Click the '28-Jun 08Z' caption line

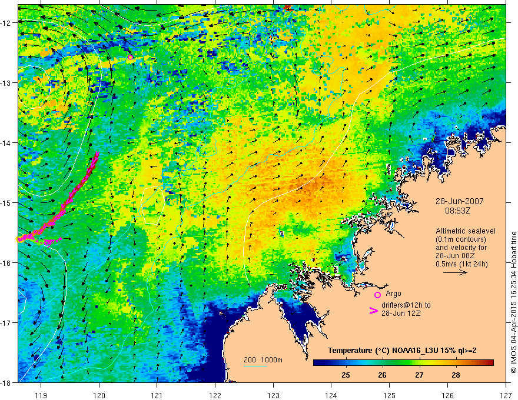coord(454,256)
